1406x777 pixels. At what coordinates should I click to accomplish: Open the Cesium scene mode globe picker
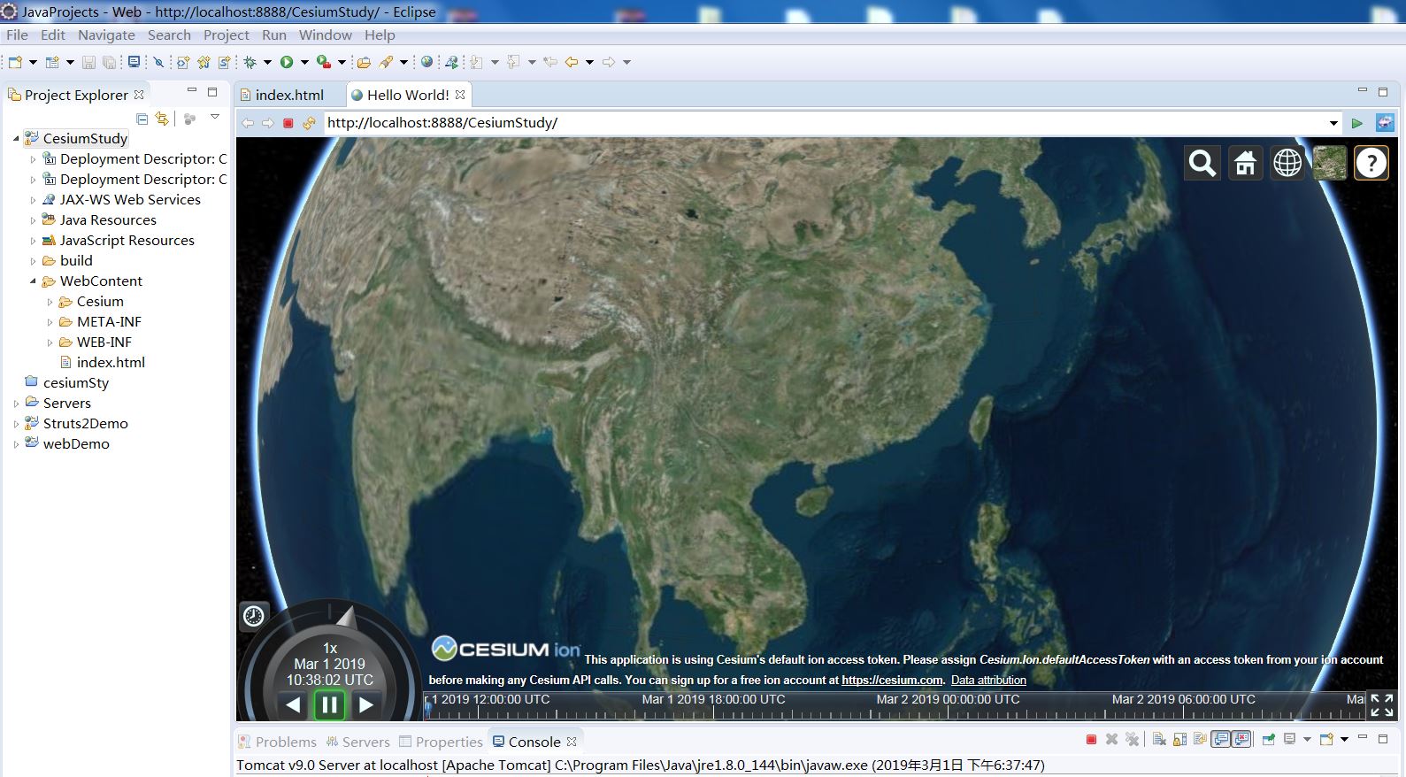(x=1287, y=163)
